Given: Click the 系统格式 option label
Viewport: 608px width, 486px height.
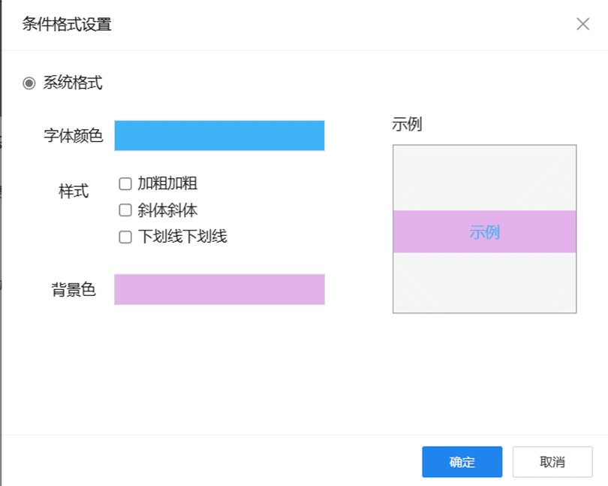Looking at the screenshot, I should click(73, 83).
